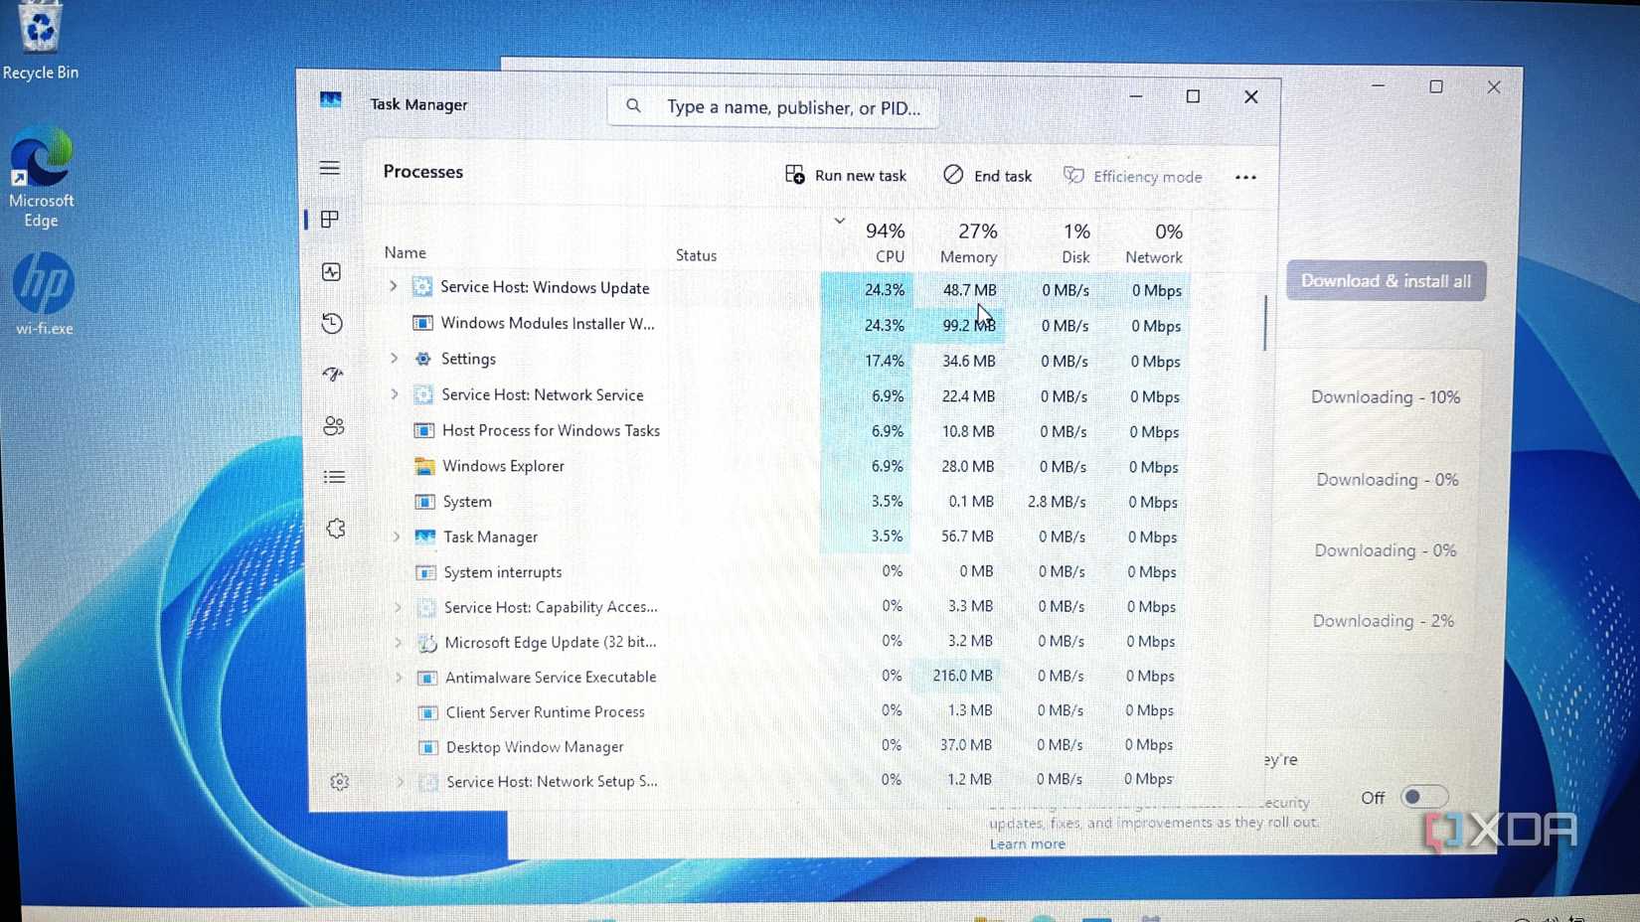Expand Microsoft Edge Update (32 bit) row
The height and width of the screenshot is (922, 1640).
coord(398,642)
